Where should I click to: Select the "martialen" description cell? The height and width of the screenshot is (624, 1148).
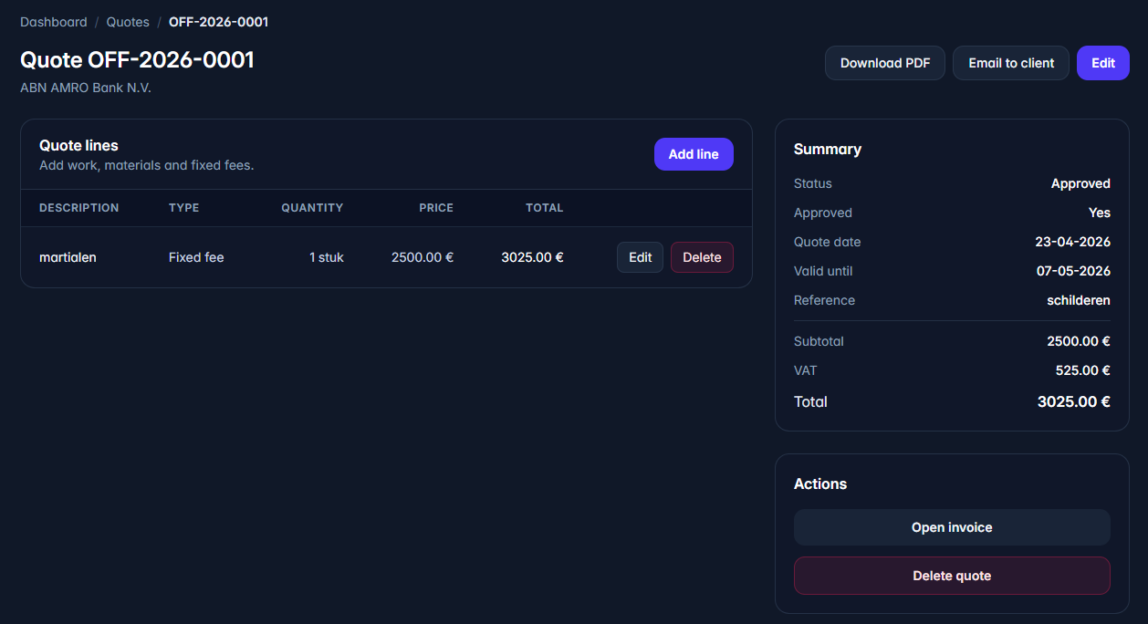pyautogui.click(x=68, y=257)
